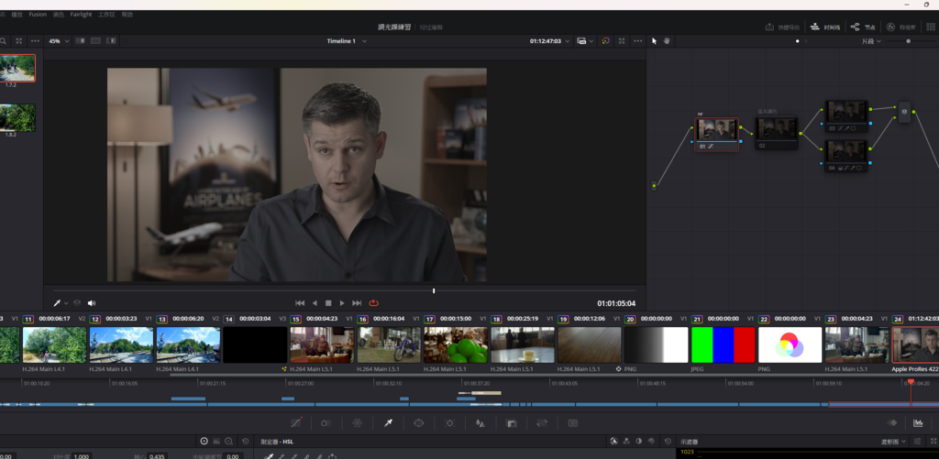The image size is (939, 459).
Task: Open the Fusion menu
Action: pyautogui.click(x=37, y=15)
